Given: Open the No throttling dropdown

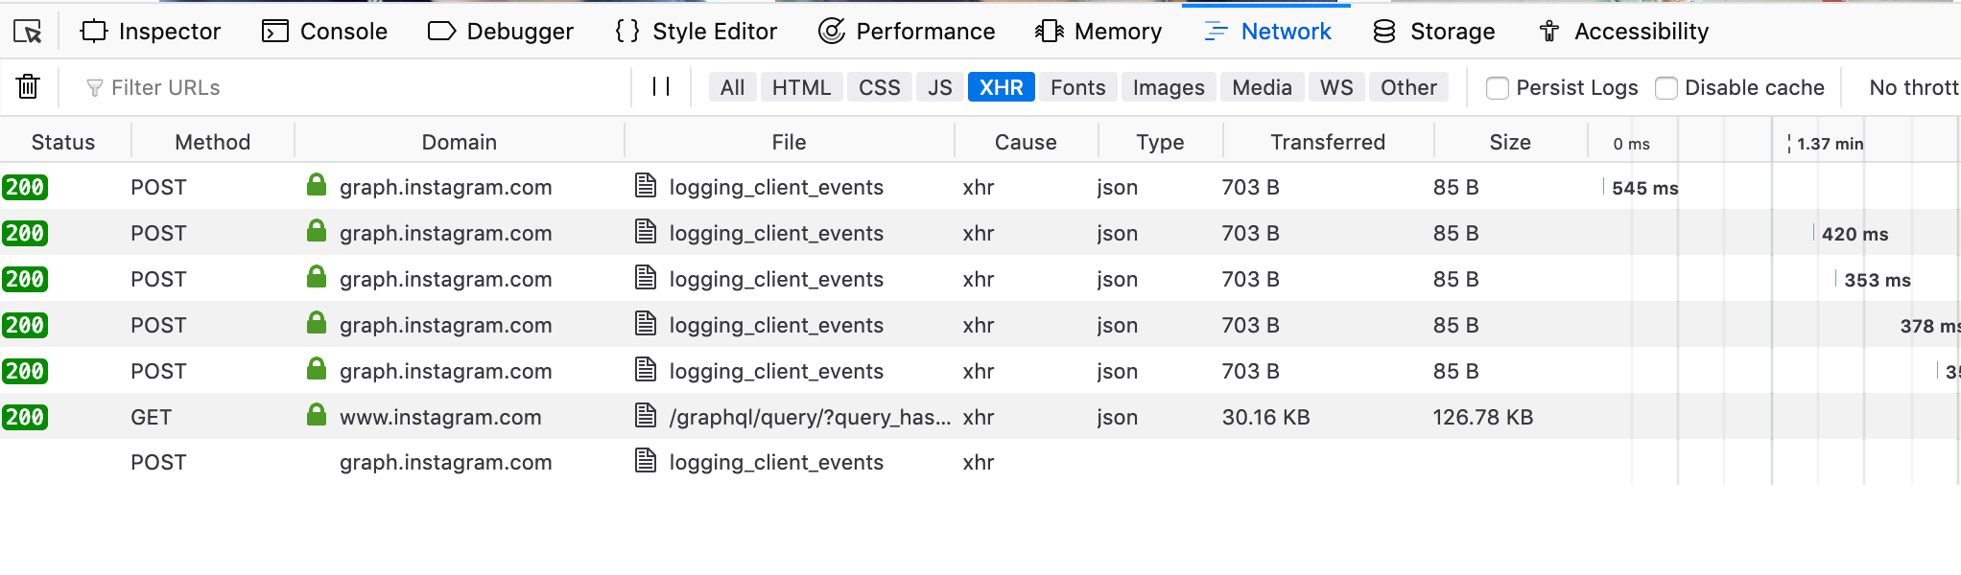Looking at the screenshot, I should click(1913, 87).
